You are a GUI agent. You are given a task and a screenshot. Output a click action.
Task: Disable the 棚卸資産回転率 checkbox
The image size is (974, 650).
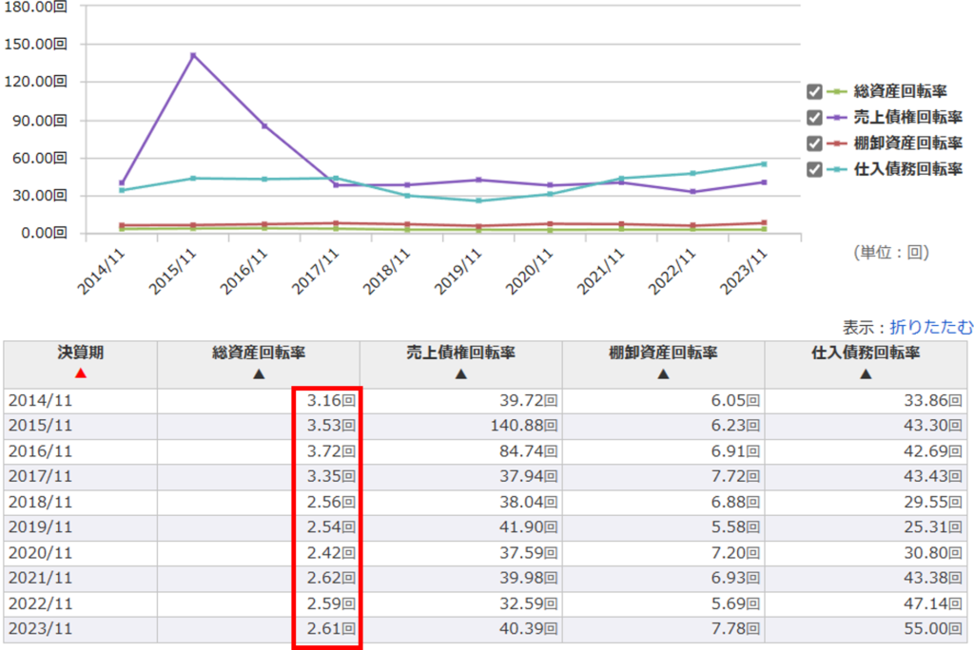814,143
